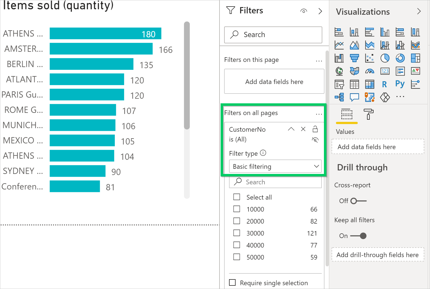Select the treemap visualization
430x289 pixels.
415,58
